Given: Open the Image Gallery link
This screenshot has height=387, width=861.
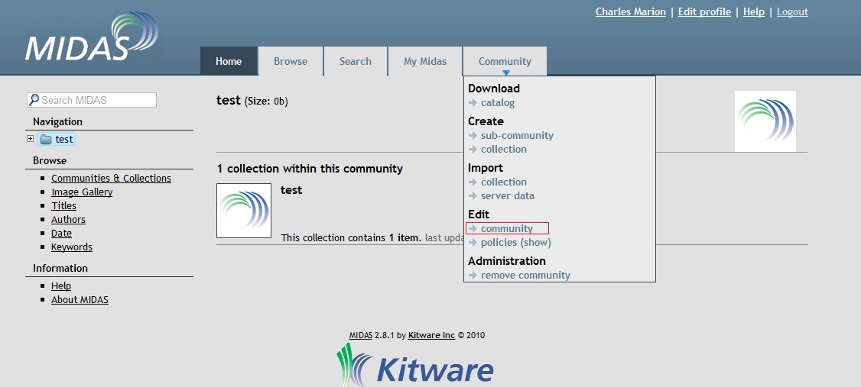Looking at the screenshot, I should click(x=82, y=192).
